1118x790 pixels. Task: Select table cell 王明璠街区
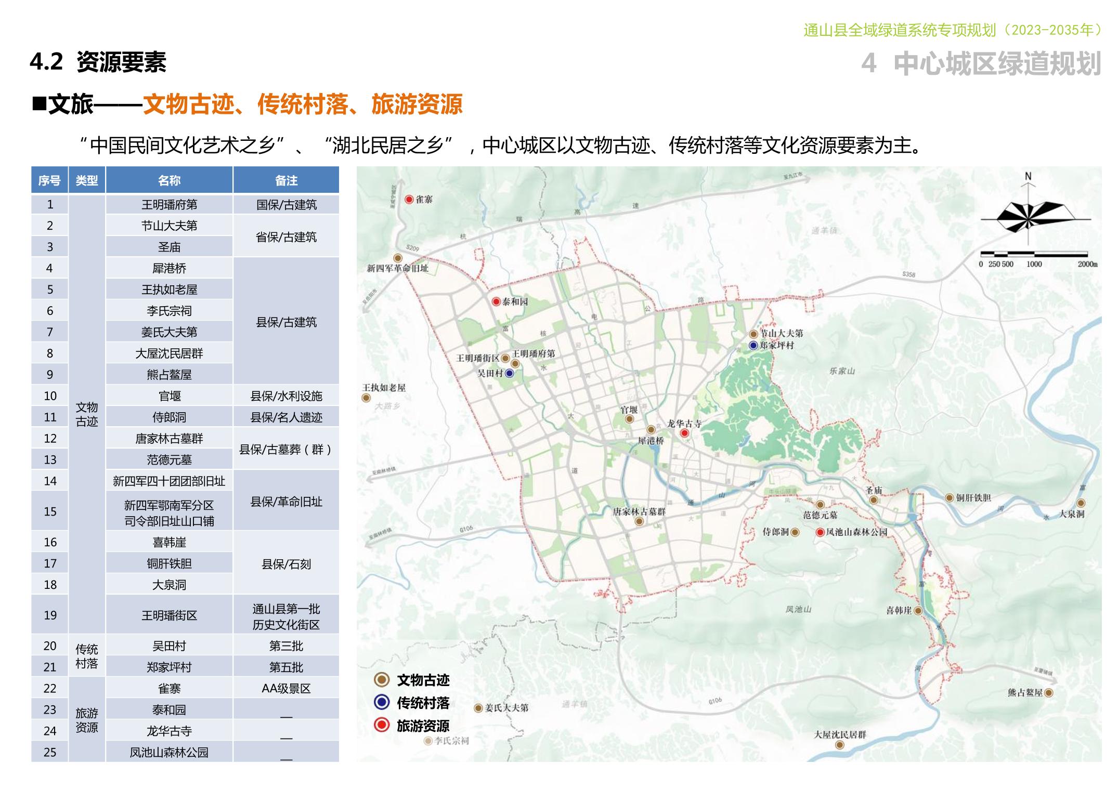[169, 615]
